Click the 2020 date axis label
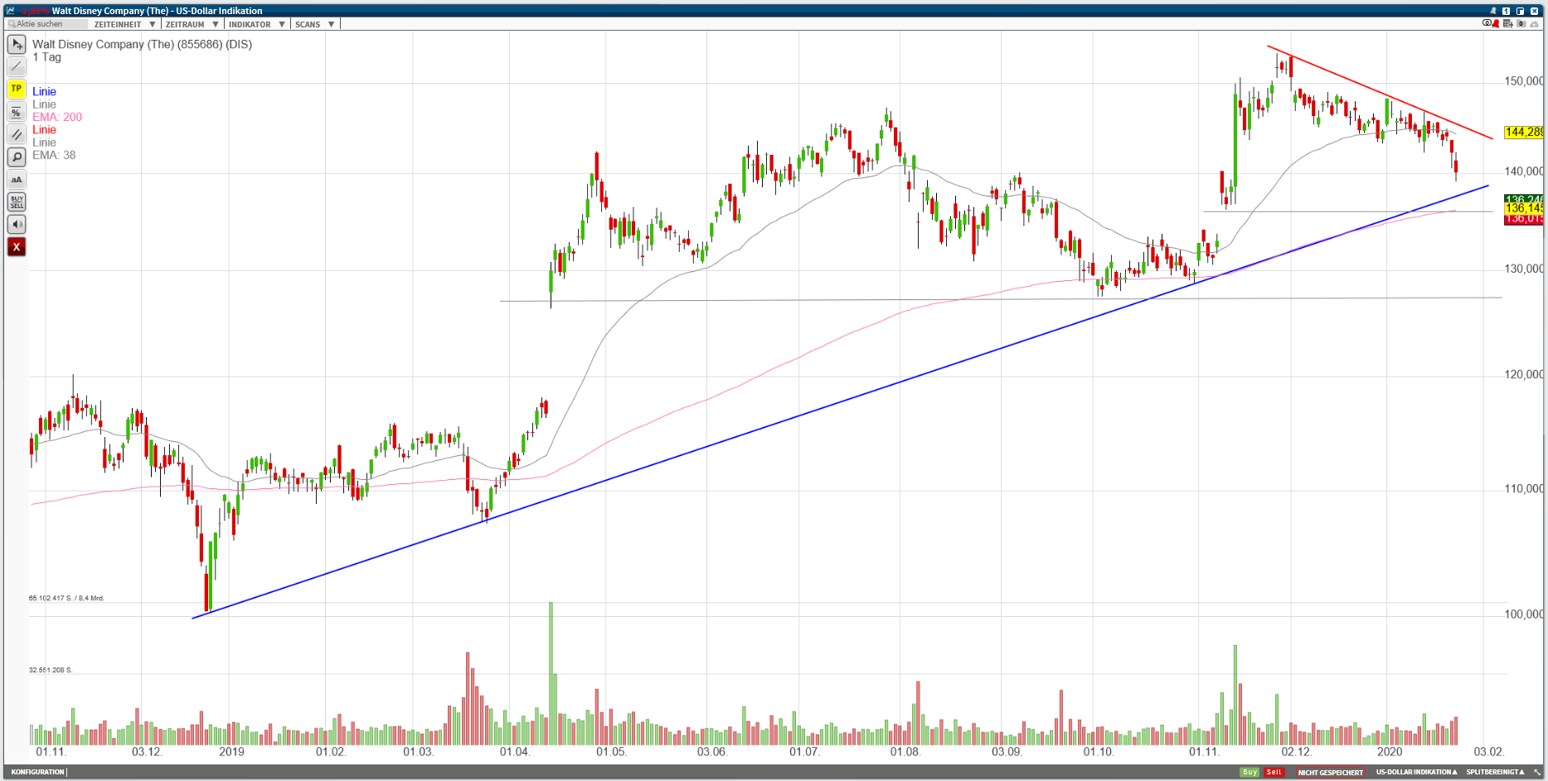 point(1390,752)
